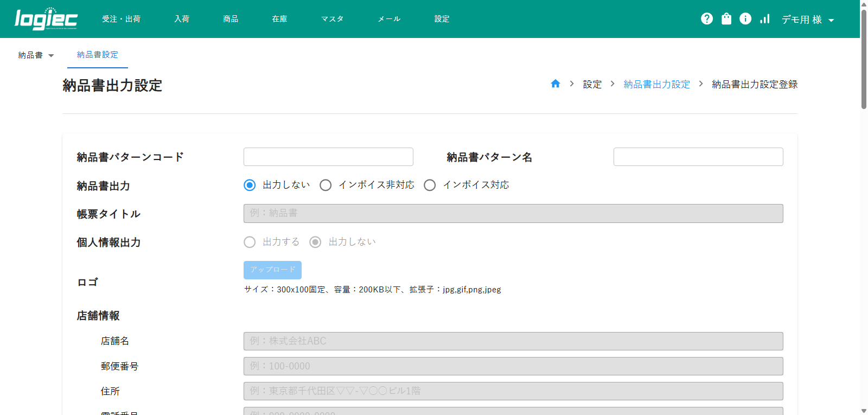The width and height of the screenshot is (868, 415).
Task: Focus the 納品書パターン名 text field
Action: tap(698, 157)
